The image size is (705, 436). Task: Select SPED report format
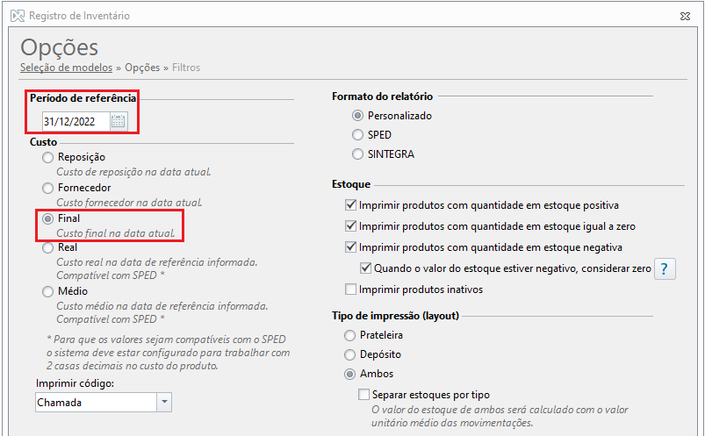point(357,135)
